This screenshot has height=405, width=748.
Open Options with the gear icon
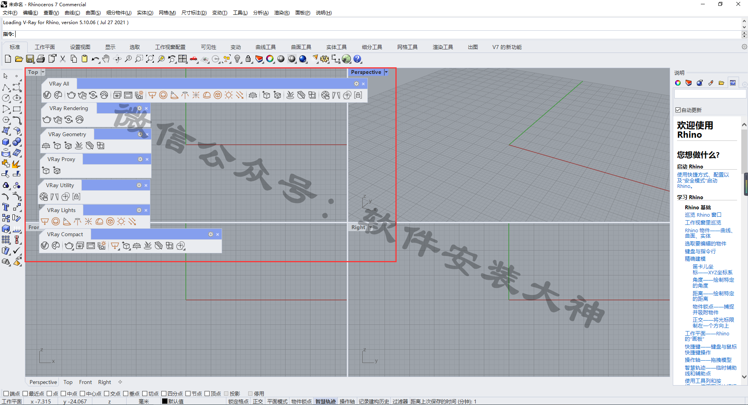point(325,59)
